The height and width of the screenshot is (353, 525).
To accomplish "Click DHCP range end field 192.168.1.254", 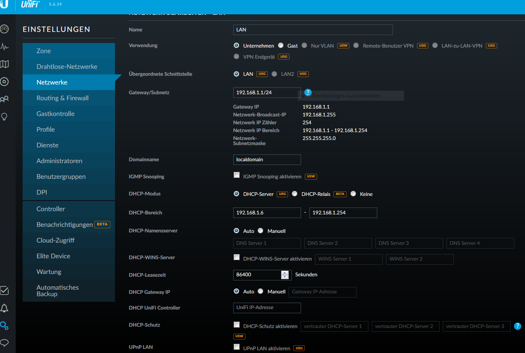I will [x=343, y=213].
